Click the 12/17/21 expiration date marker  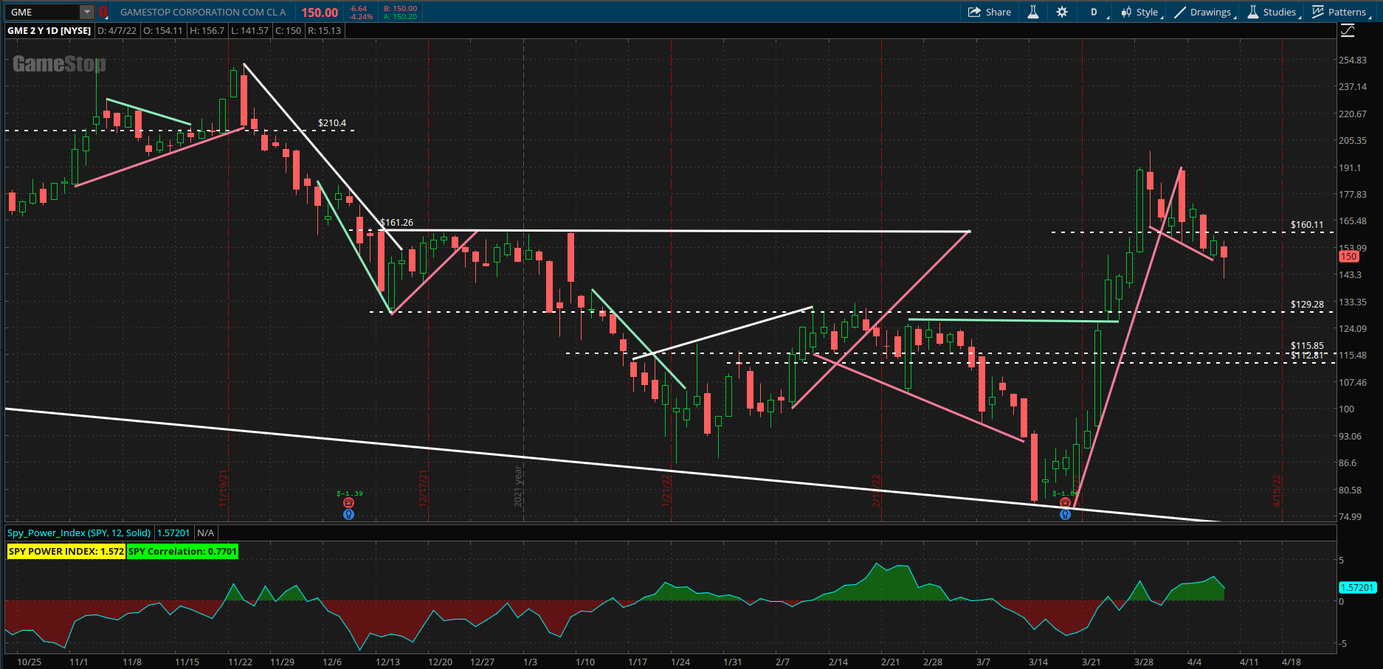tap(423, 488)
